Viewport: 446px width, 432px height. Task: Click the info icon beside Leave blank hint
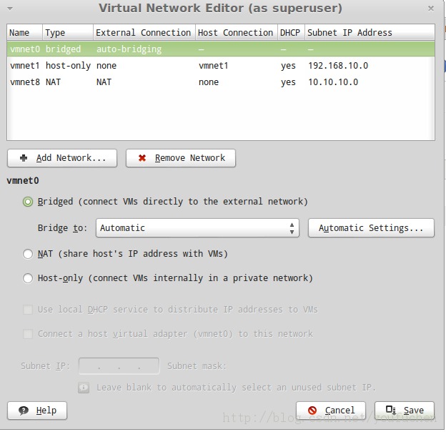point(84,388)
